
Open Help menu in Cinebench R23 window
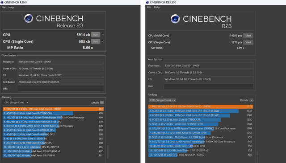click(x=157, y=7)
